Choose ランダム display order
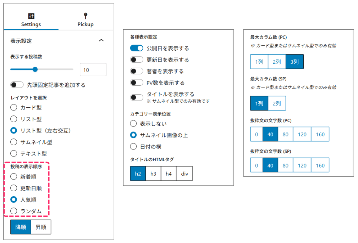This screenshot has height=243, width=358. tap(14, 211)
